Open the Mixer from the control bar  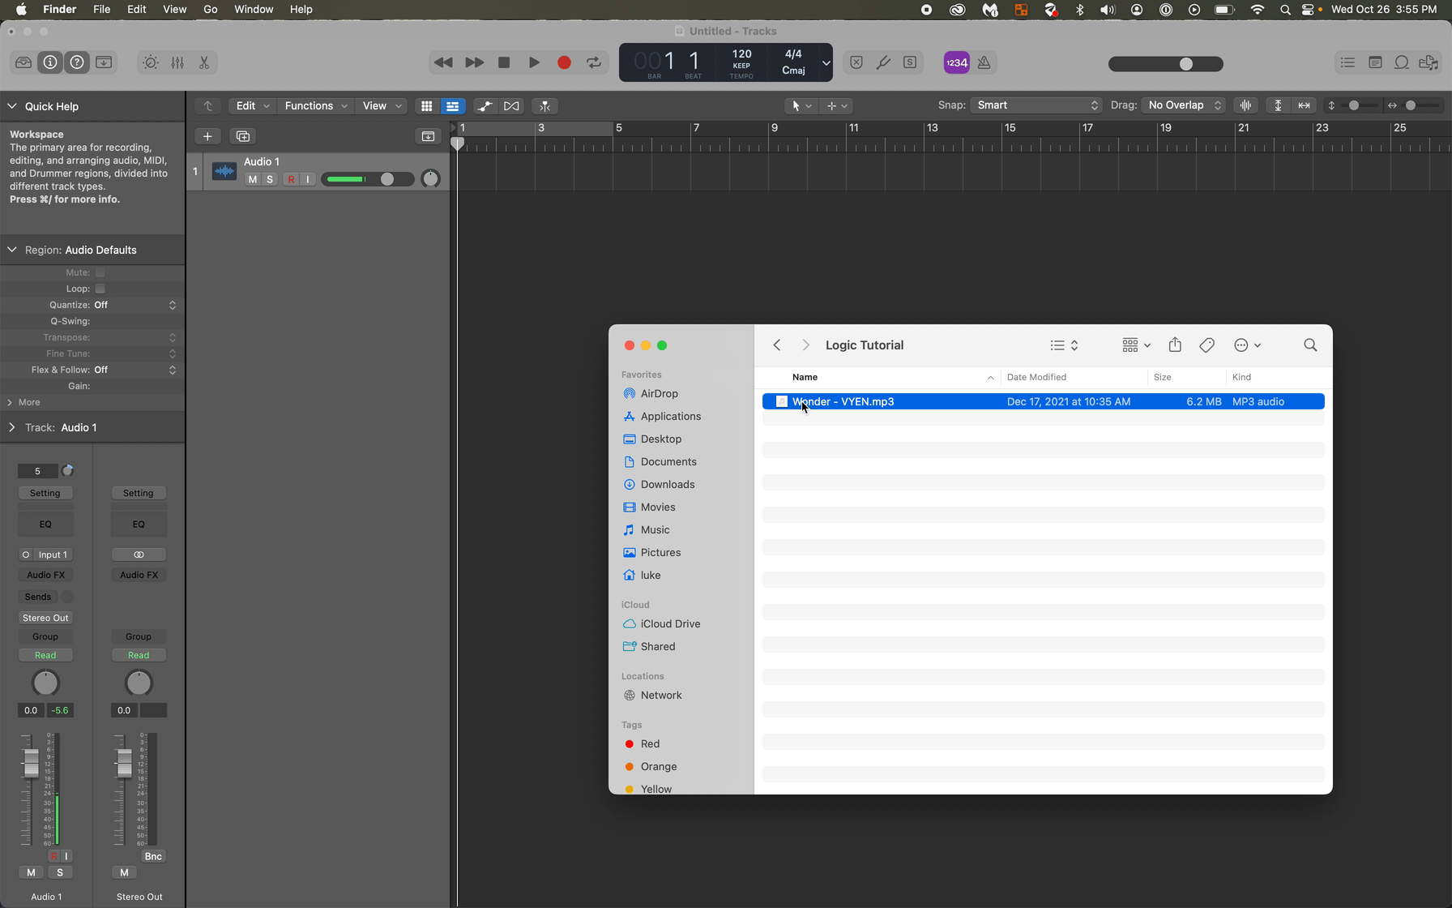point(177,62)
